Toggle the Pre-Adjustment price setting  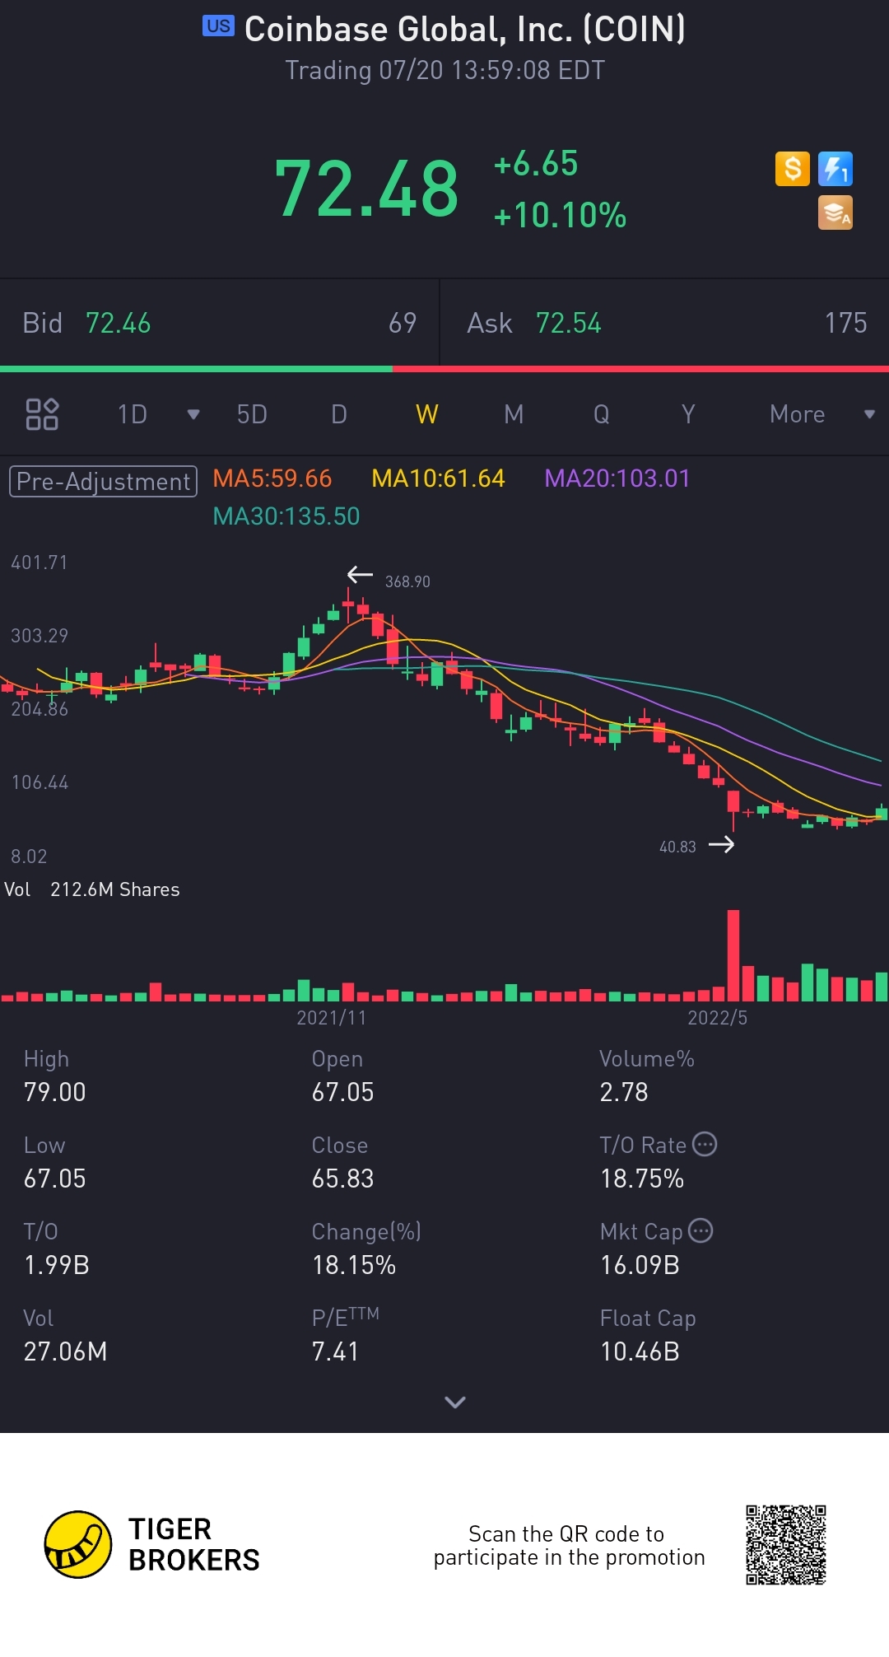click(x=103, y=481)
